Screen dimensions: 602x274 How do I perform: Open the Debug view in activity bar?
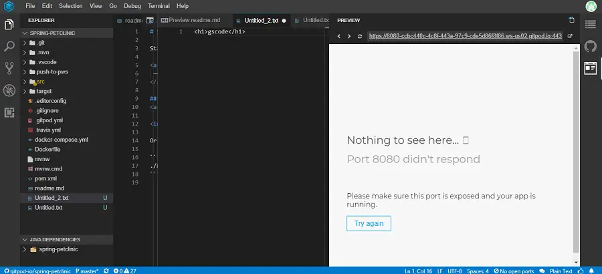[x=9, y=91]
